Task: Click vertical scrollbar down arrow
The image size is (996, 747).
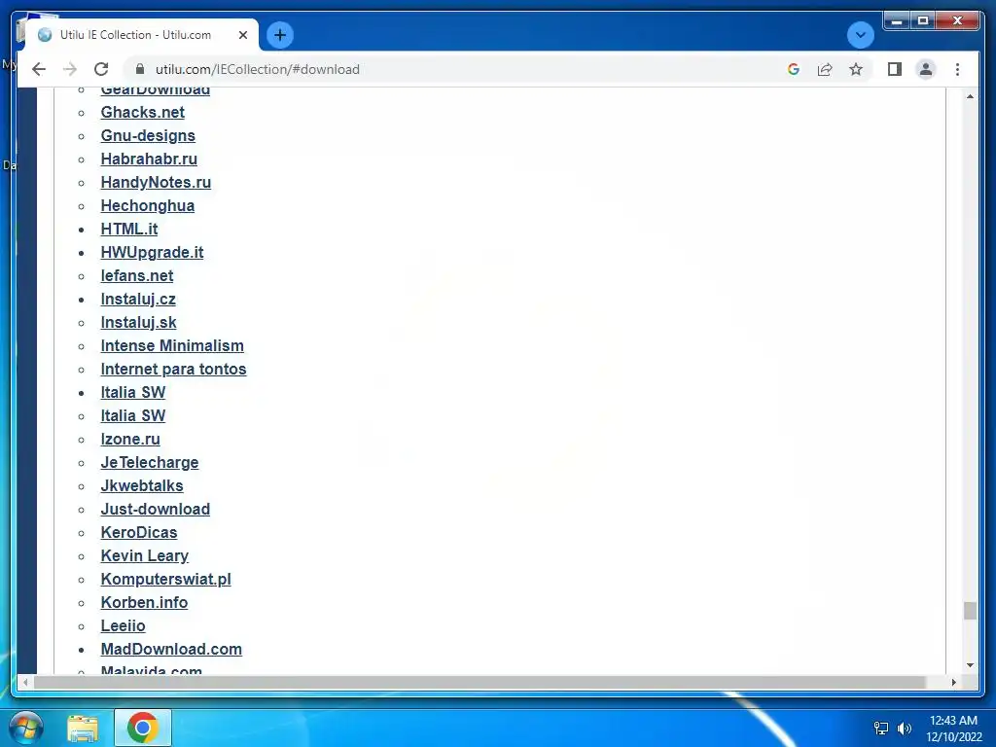Action: click(970, 665)
